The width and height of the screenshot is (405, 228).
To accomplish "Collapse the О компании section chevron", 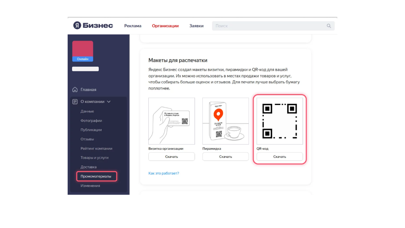I will [x=109, y=102].
